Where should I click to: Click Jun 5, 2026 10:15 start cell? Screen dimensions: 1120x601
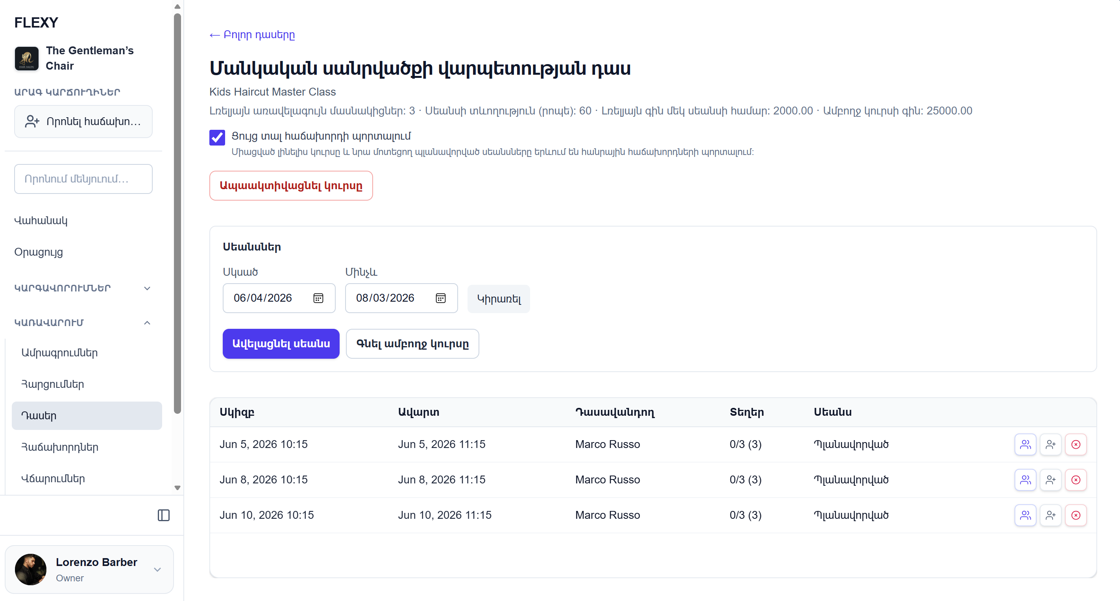[264, 444]
